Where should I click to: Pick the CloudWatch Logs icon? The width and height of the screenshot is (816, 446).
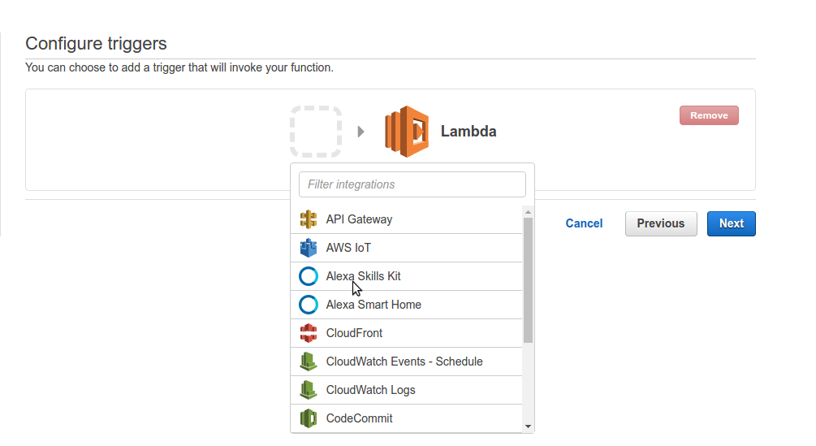click(x=309, y=390)
